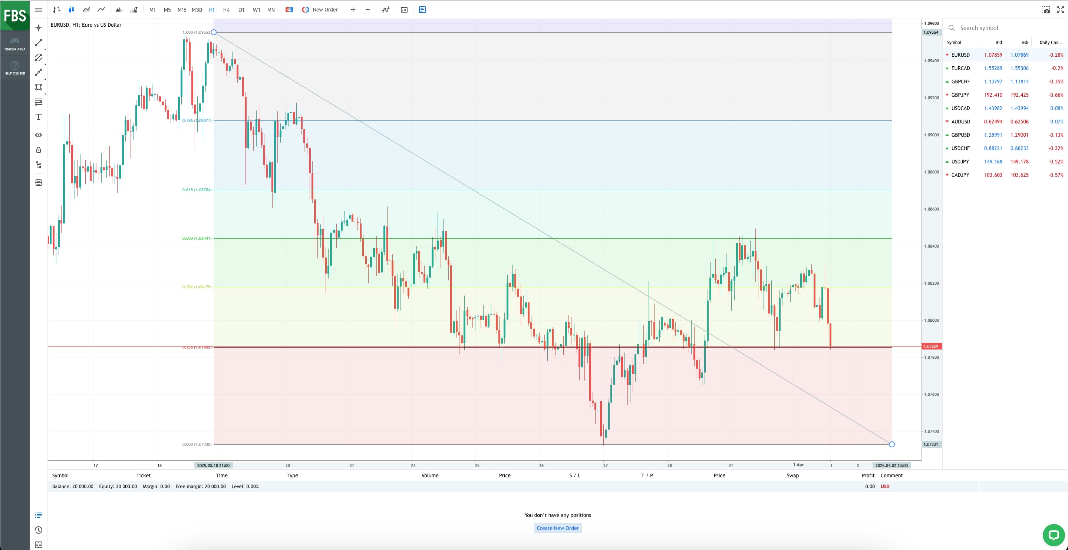Click the Fibonacci bottom anchor handle
Viewport: 1068px width, 550px height.
pyautogui.click(x=892, y=444)
